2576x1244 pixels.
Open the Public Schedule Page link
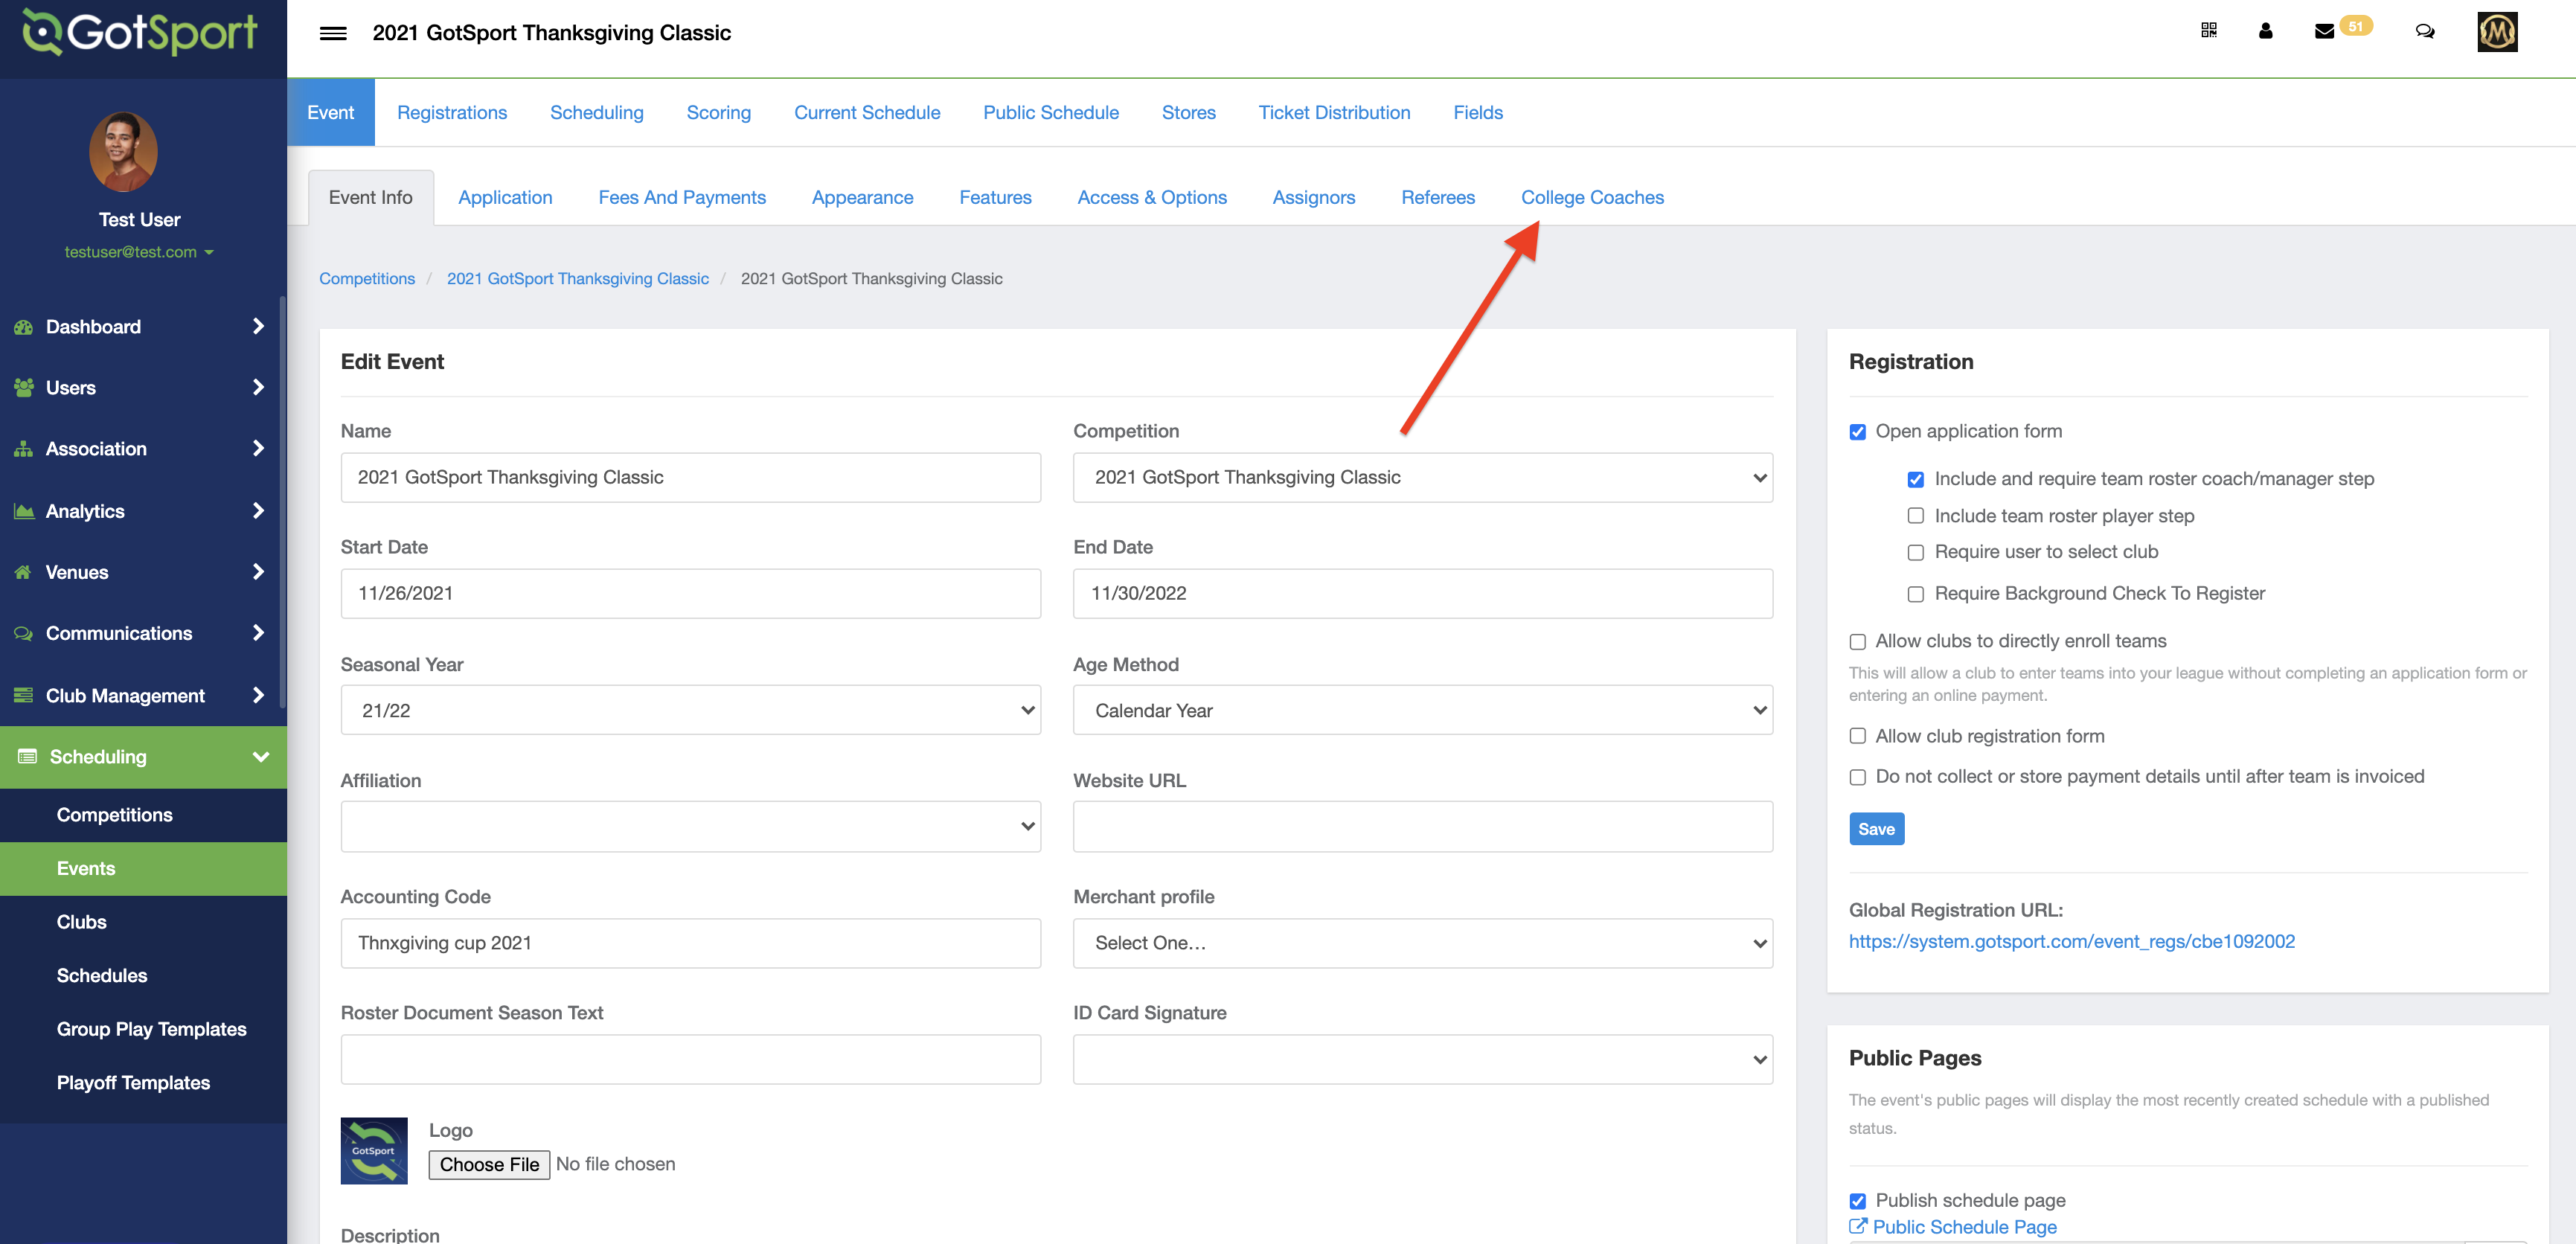click(1964, 1226)
